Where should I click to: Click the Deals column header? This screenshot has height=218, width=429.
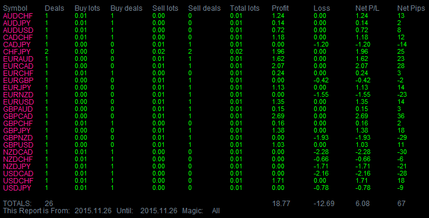pyautogui.click(x=54, y=8)
